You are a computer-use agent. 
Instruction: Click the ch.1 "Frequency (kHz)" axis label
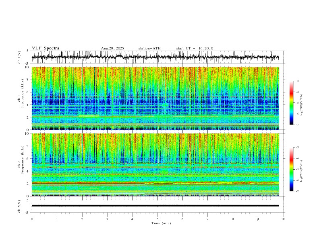pyautogui.click(x=23, y=93)
